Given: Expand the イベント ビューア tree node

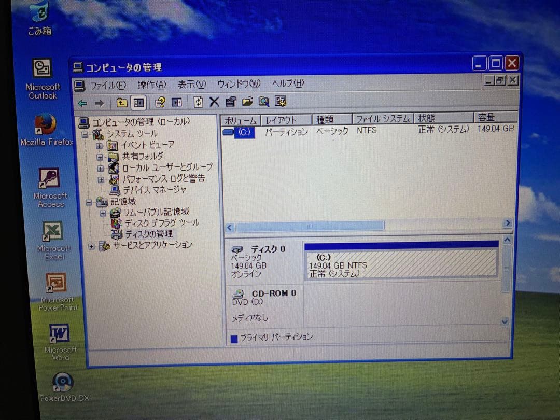Looking at the screenshot, I should (x=99, y=146).
